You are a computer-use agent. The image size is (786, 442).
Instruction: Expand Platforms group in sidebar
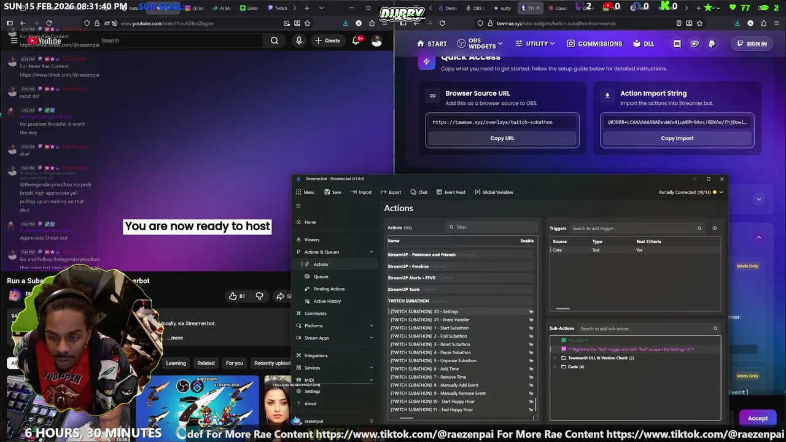(x=371, y=326)
